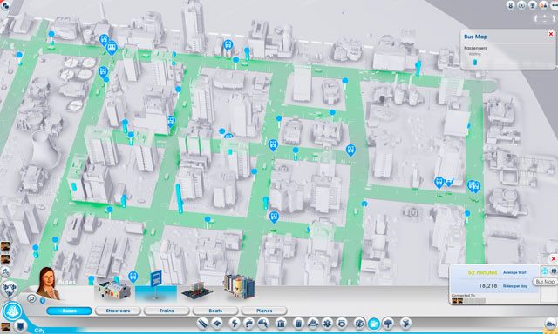The image size is (558, 334).
Task: Open the Fire services menu
Action: pyautogui.click(x=313, y=324)
